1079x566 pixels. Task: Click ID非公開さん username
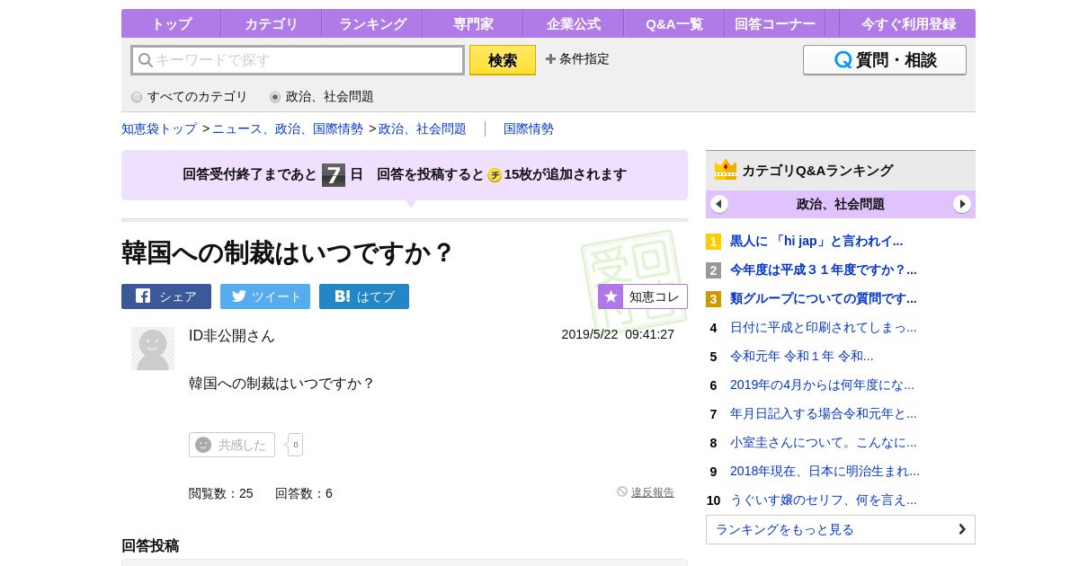coord(232,335)
